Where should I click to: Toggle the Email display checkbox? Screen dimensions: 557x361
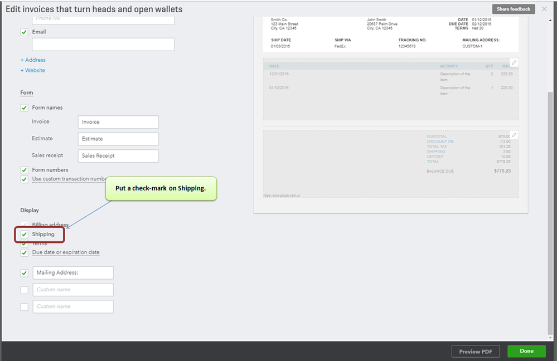[24, 32]
